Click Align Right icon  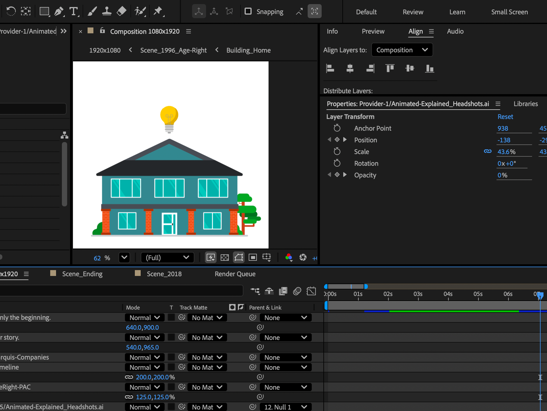370,68
